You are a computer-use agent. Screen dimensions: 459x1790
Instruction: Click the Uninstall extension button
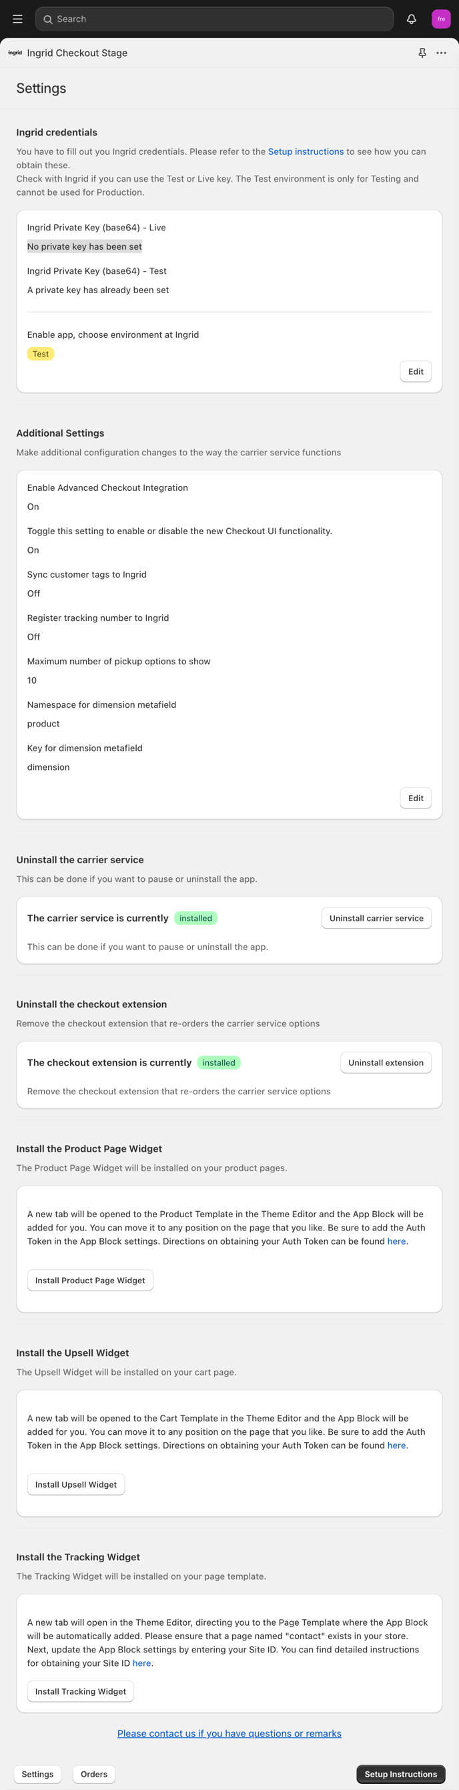tap(386, 1062)
